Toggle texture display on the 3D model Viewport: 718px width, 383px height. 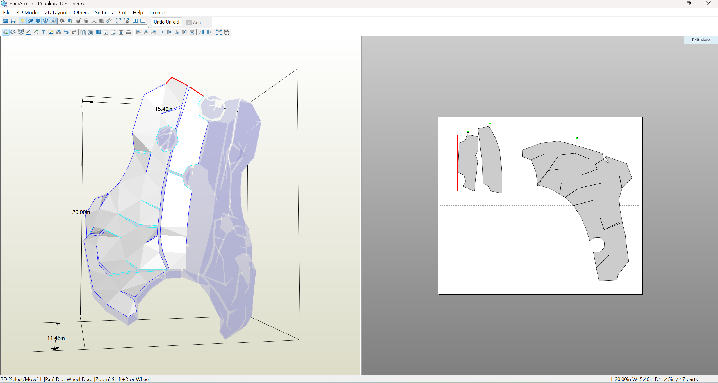pyautogui.click(x=30, y=21)
